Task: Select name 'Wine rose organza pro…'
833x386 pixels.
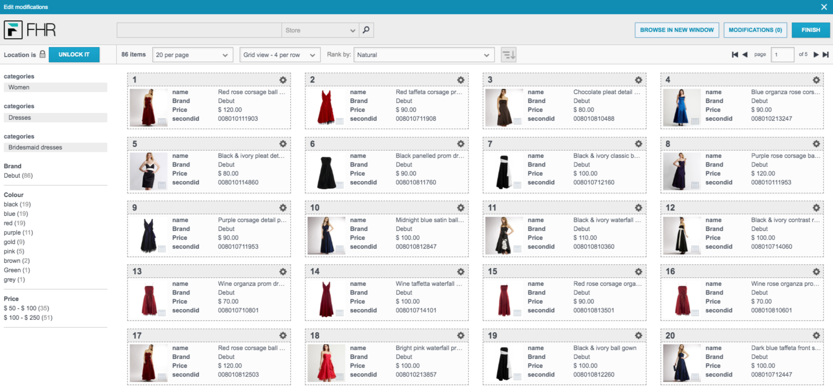Action: click(x=785, y=284)
